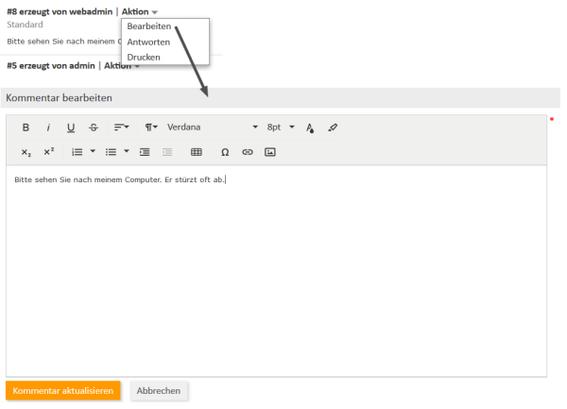The width and height of the screenshot is (567, 409).
Task: Open Aktion dropdown for comment #5
Action: 122,66
